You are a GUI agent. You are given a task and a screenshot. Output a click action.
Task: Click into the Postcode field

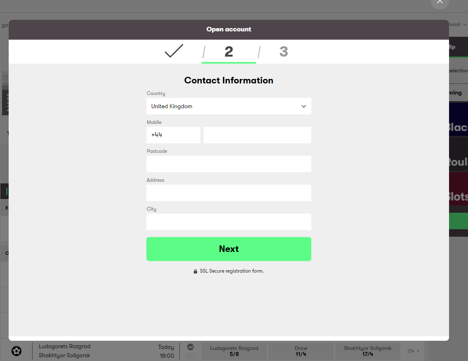[x=228, y=164]
